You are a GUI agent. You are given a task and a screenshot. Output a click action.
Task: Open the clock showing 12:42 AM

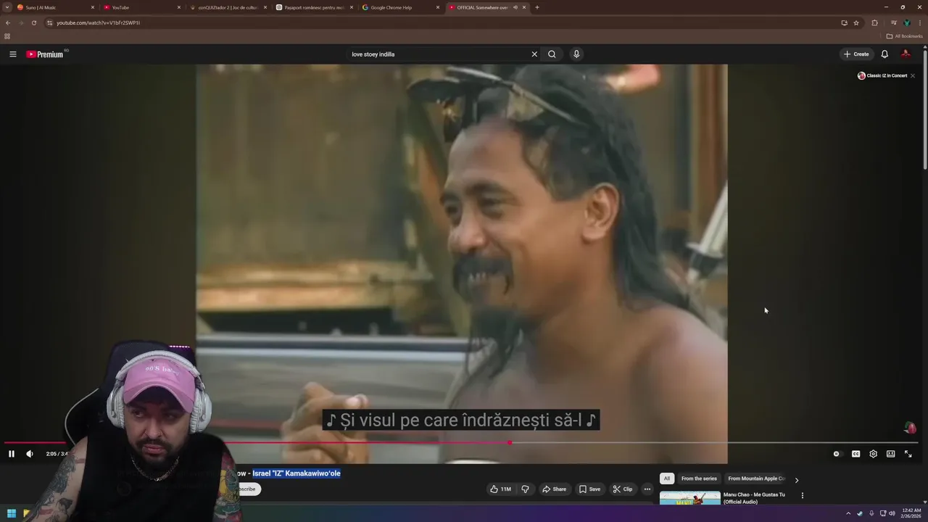911,513
